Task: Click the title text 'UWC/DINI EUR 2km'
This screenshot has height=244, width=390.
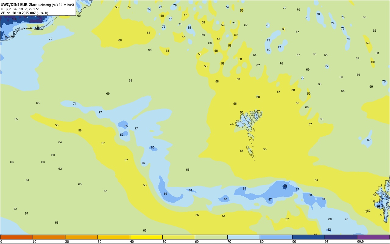Action: coord(19,5)
